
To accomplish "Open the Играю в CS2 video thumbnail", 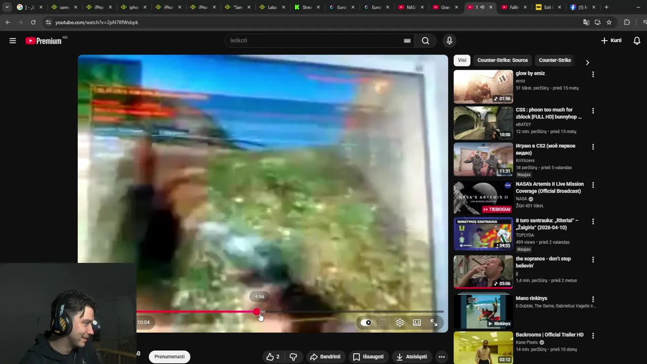I will pos(483,159).
